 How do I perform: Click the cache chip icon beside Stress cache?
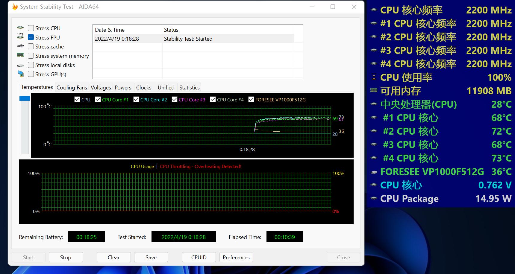click(20, 46)
